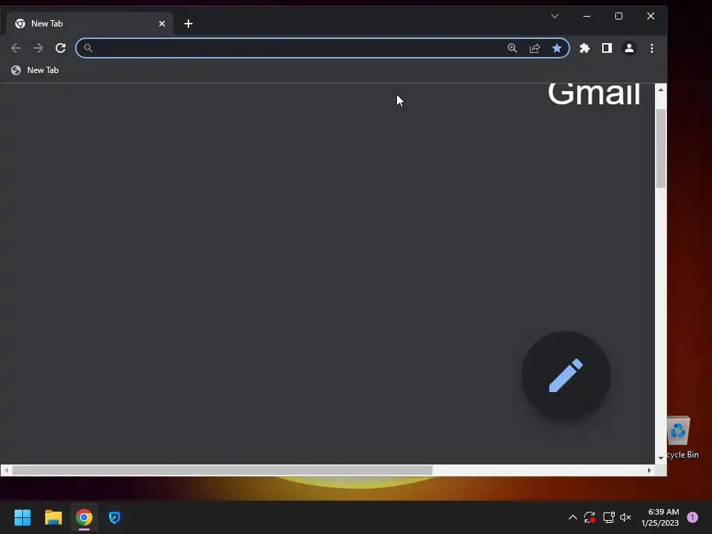Show hidden system tray icons

coord(573,517)
